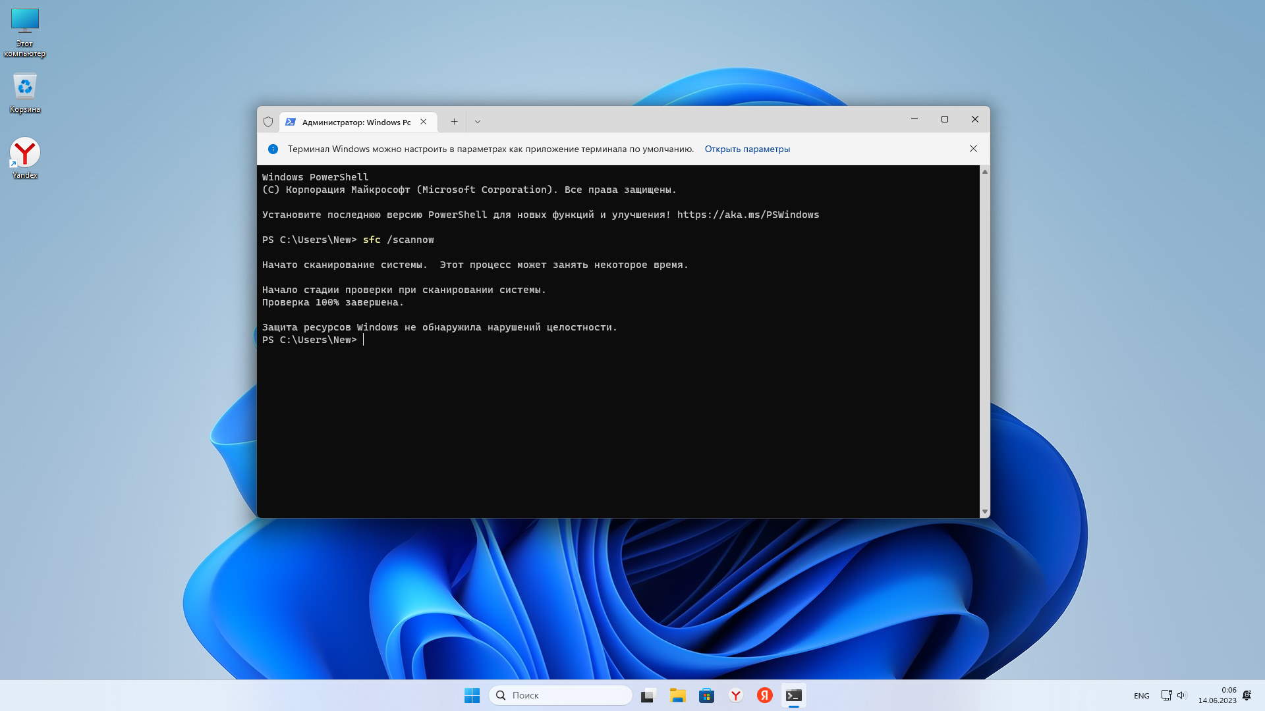Click the Открыть параметры link
This screenshot has height=711, width=1265.
[x=747, y=149]
